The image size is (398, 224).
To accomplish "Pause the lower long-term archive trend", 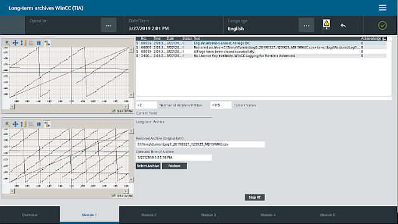I will coord(39,124).
